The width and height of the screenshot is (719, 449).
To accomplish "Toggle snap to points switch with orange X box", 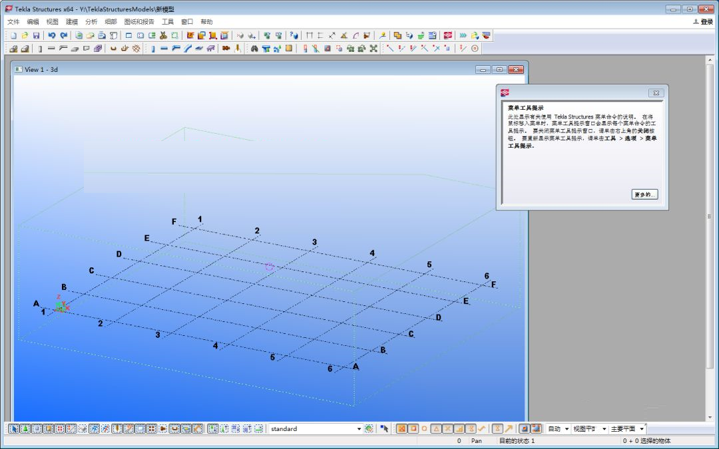I will pos(401,429).
